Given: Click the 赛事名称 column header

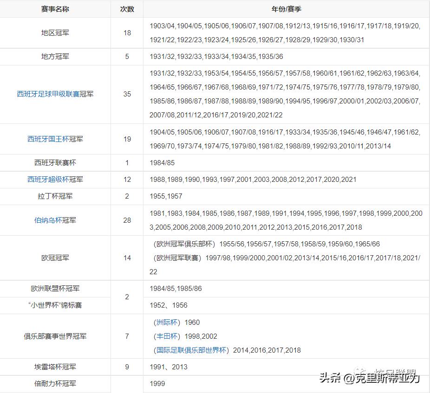Looking at the screenshot, I should click(x=55, y=8).
